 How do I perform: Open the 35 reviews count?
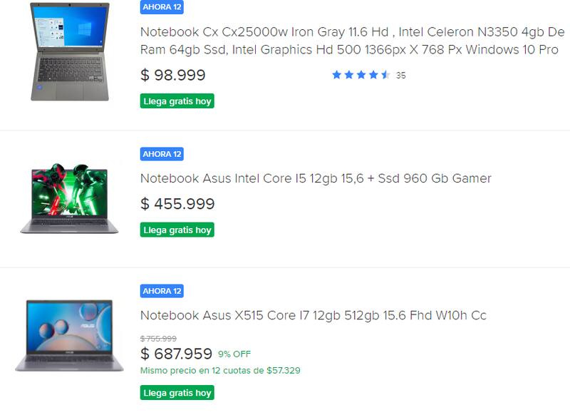400,76
